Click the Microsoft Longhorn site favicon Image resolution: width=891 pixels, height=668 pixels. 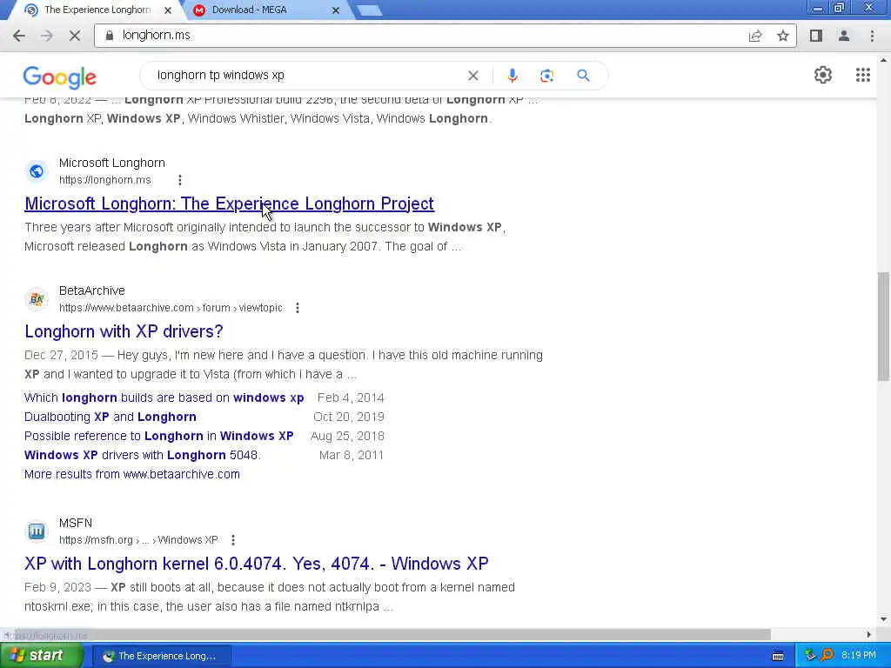point(37,171)
